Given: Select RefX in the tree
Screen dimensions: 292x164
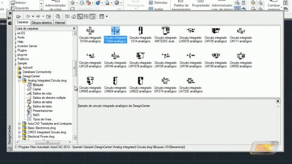Looking at the screenshot, I should [x=36, y=115].
